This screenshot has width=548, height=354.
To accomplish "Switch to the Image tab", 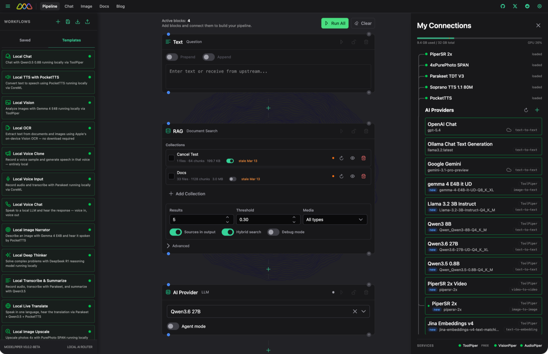I will (x=86, y=6).
